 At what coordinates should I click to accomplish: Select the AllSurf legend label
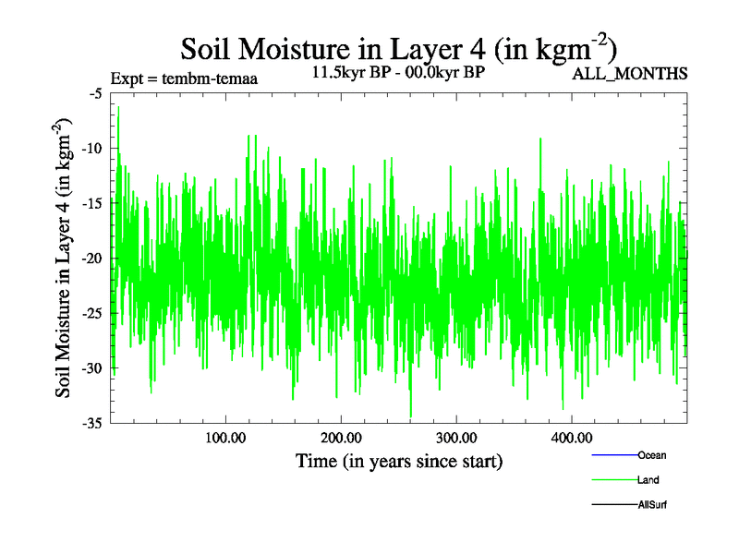click(x=651, y=505)
